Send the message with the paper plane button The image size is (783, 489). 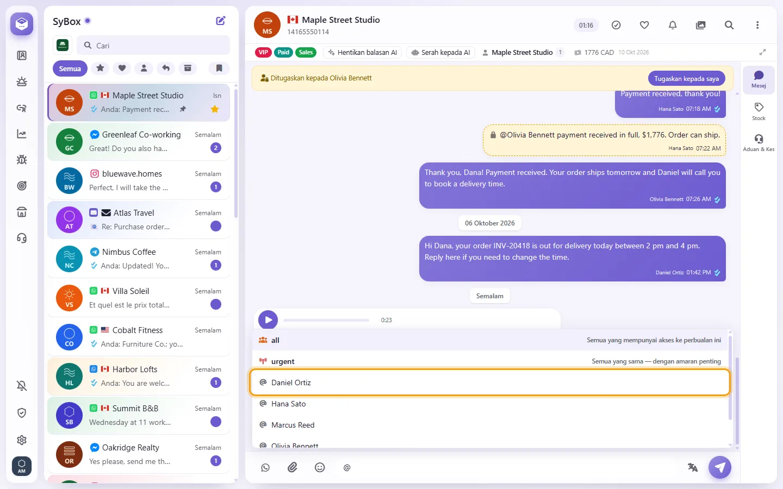click(720, 467)
